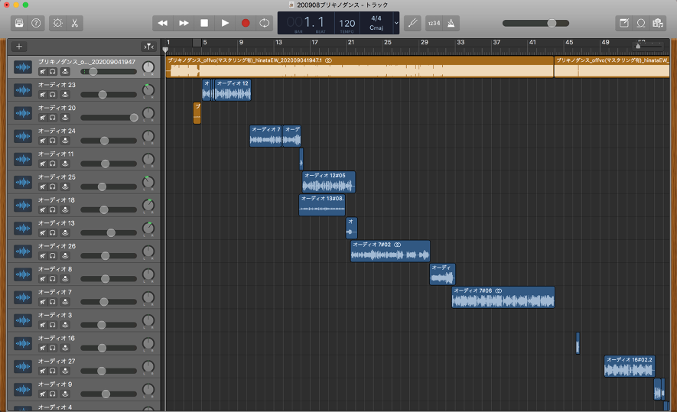Click the Fast Forward button

pyautogui.click(x=184, y=23)
